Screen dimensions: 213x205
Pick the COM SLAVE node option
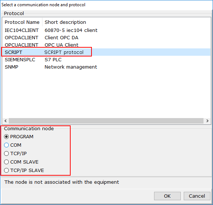(x=21, y=162)
